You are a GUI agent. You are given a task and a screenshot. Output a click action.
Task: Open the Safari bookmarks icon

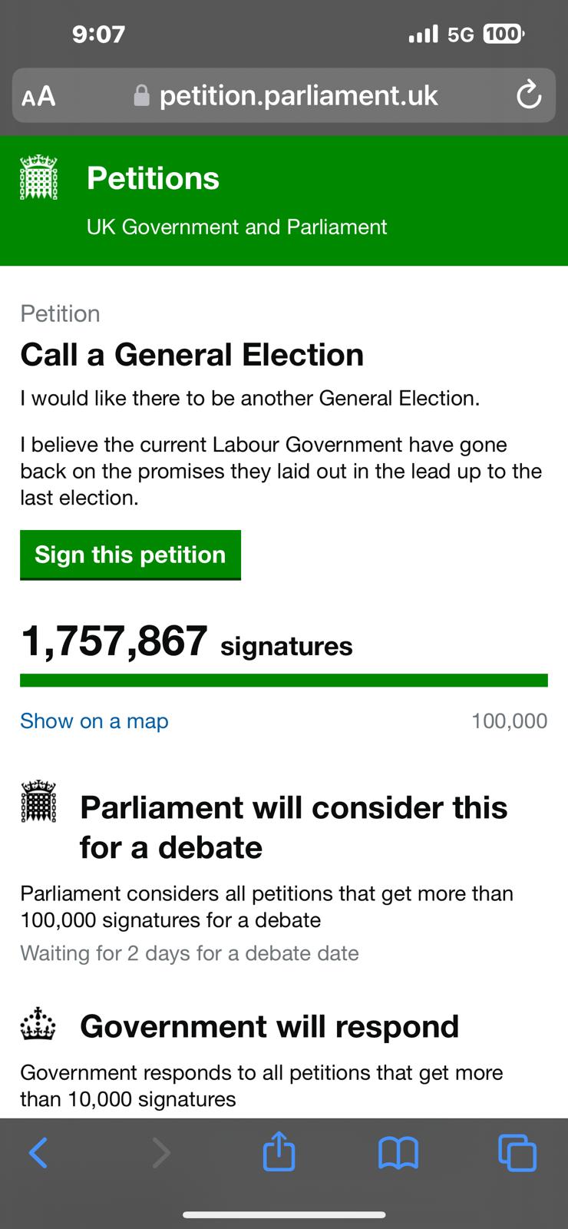coord(398,1153)
